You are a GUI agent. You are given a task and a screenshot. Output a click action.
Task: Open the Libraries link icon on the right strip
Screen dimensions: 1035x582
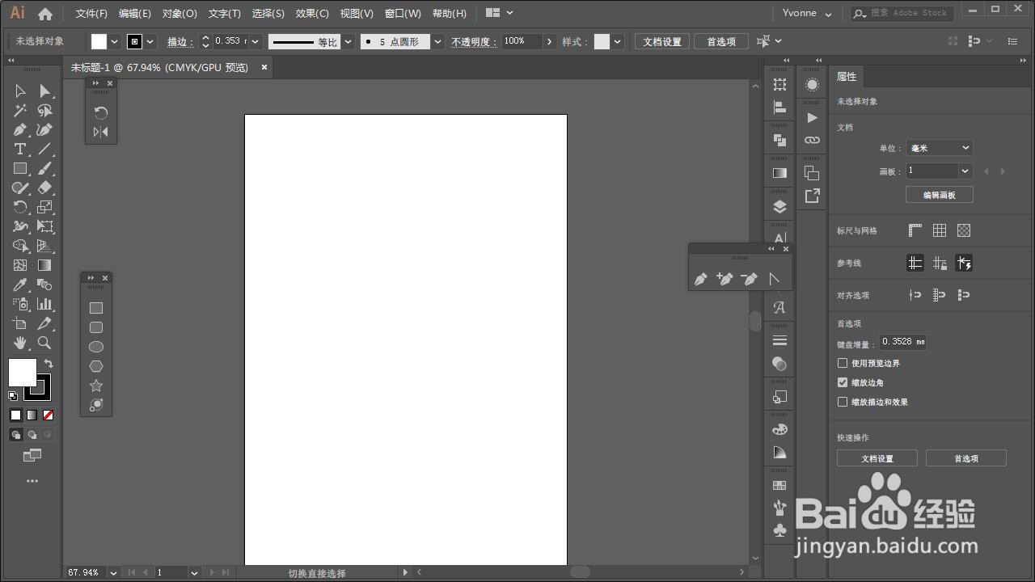[x=812, y=139]
